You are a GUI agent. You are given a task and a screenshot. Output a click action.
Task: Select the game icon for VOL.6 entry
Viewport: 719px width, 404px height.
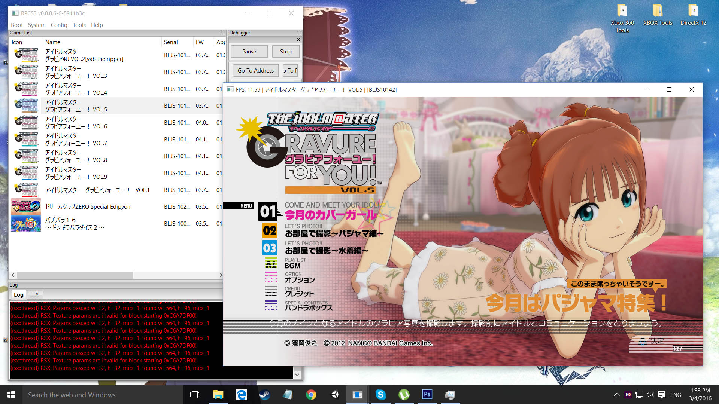26,122
